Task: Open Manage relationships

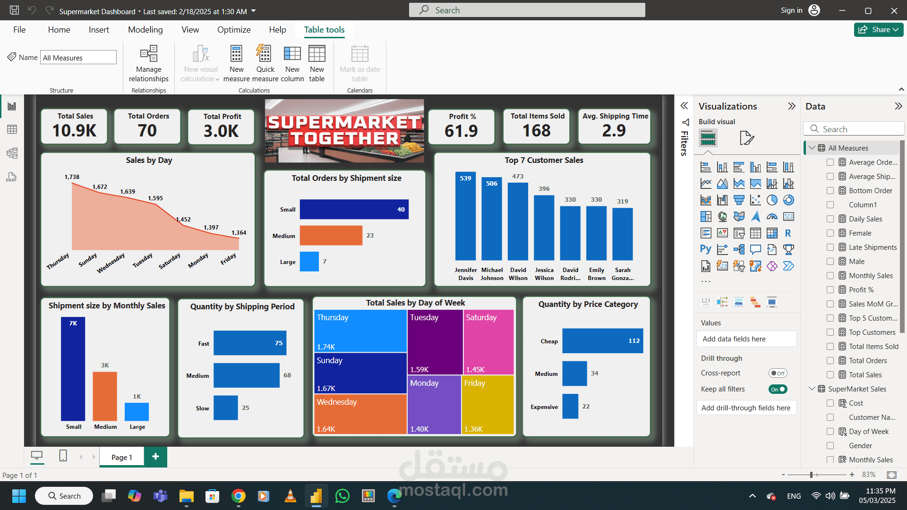Action: pos(148,54)
